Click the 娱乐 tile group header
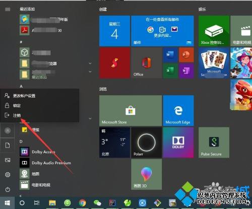The width and height of the screenshot is (252, 209). [202, 10]
